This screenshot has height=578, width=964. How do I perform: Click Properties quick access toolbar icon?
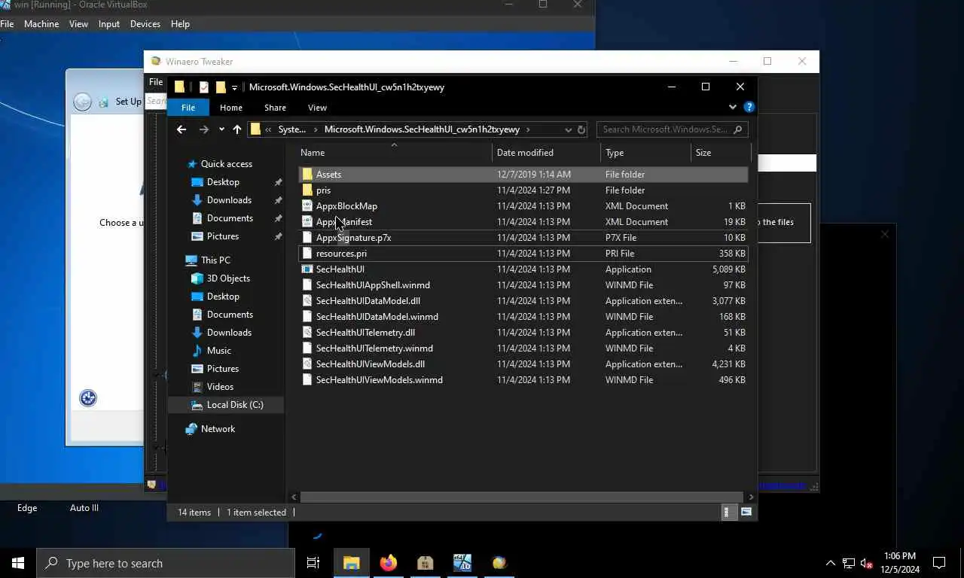click(x=204, y=87)
